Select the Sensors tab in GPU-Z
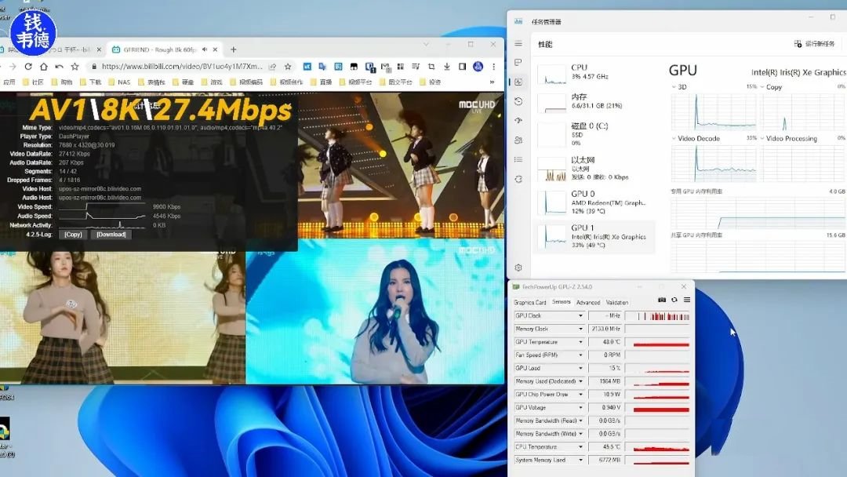 562,302
